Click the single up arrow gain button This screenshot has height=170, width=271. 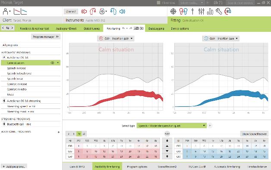[x=167, y=146]
